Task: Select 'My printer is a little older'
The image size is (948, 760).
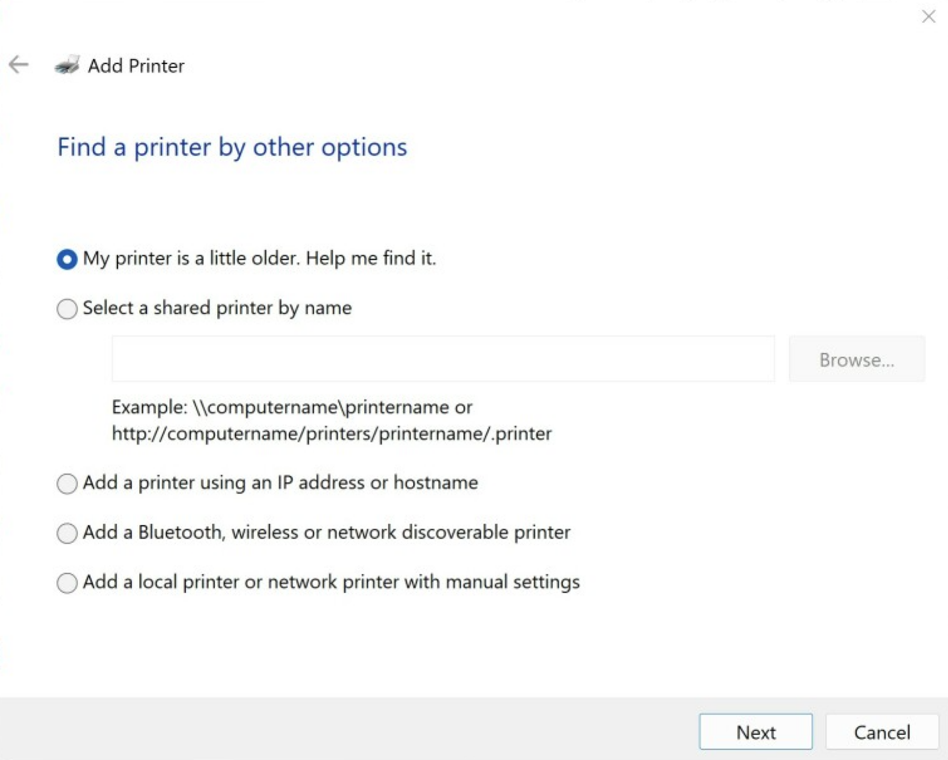Action: coord(66,257)
